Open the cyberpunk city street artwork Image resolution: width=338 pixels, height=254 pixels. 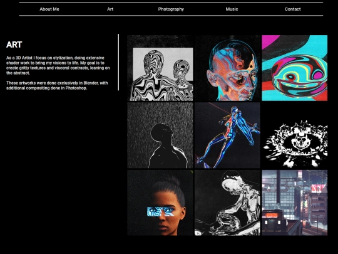point(294,203)
